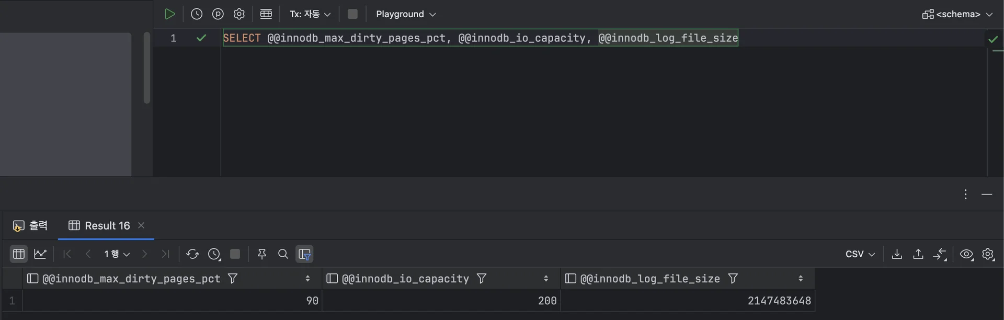Run the query with the green Execute button
The width and height of the screenshot is (1004, 320).
click(169, 14)
